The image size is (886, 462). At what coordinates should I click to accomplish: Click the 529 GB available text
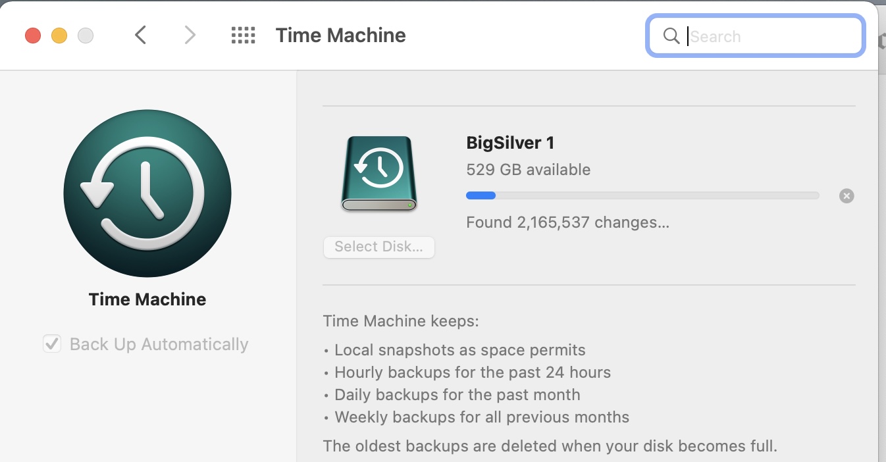click(528, 170)
